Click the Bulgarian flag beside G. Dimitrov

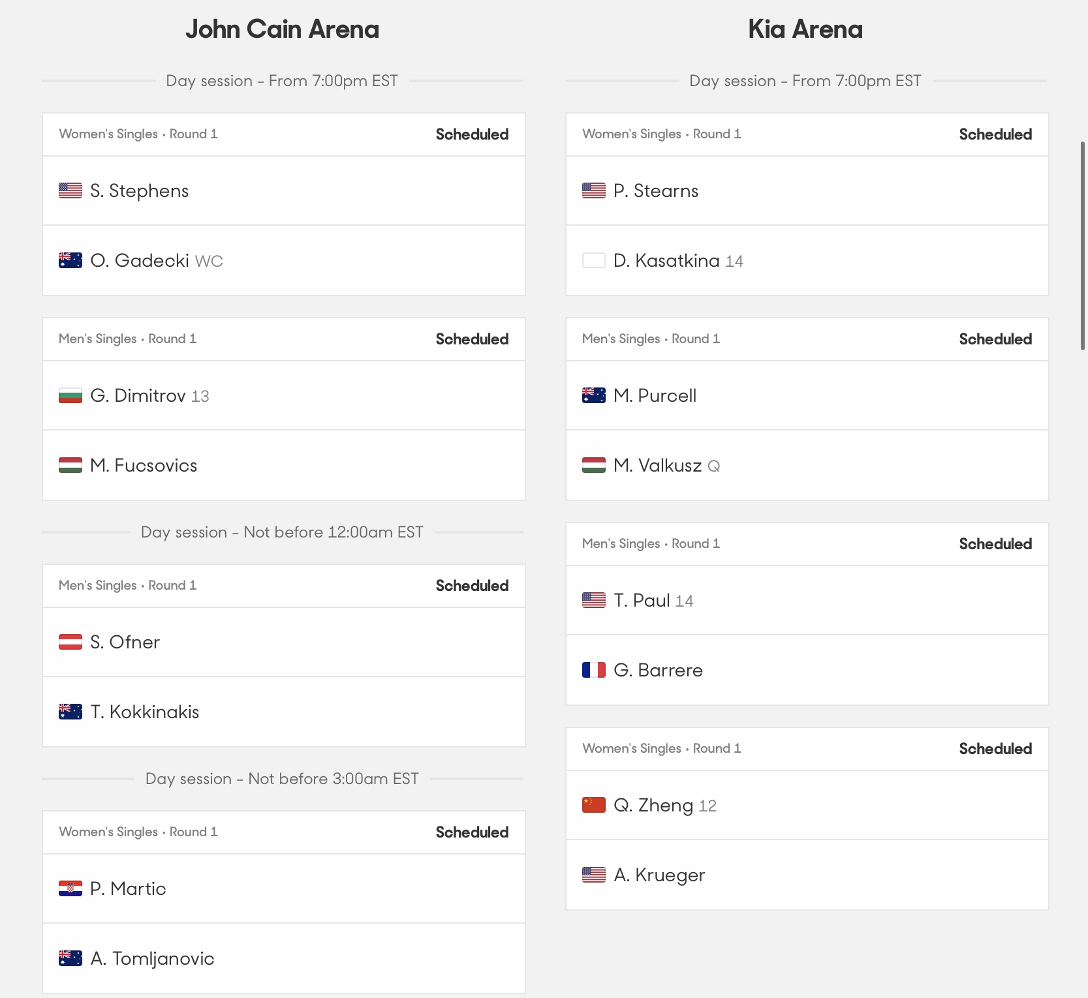(70, 395)
